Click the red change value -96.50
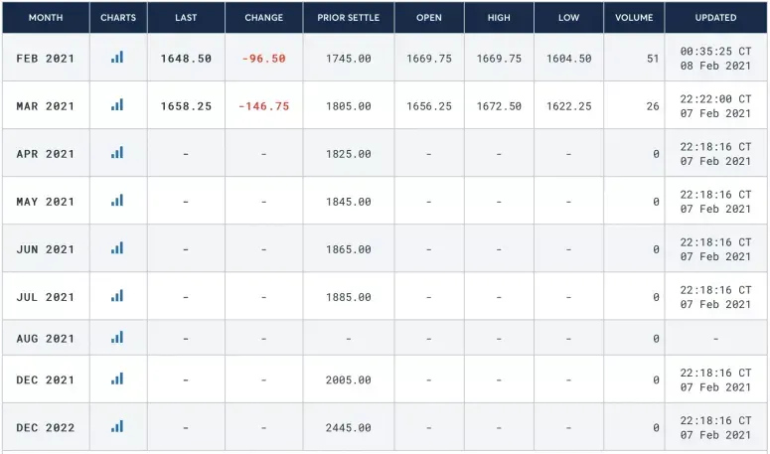The width and height of the screenshot is (770, 454). point(263,59)
